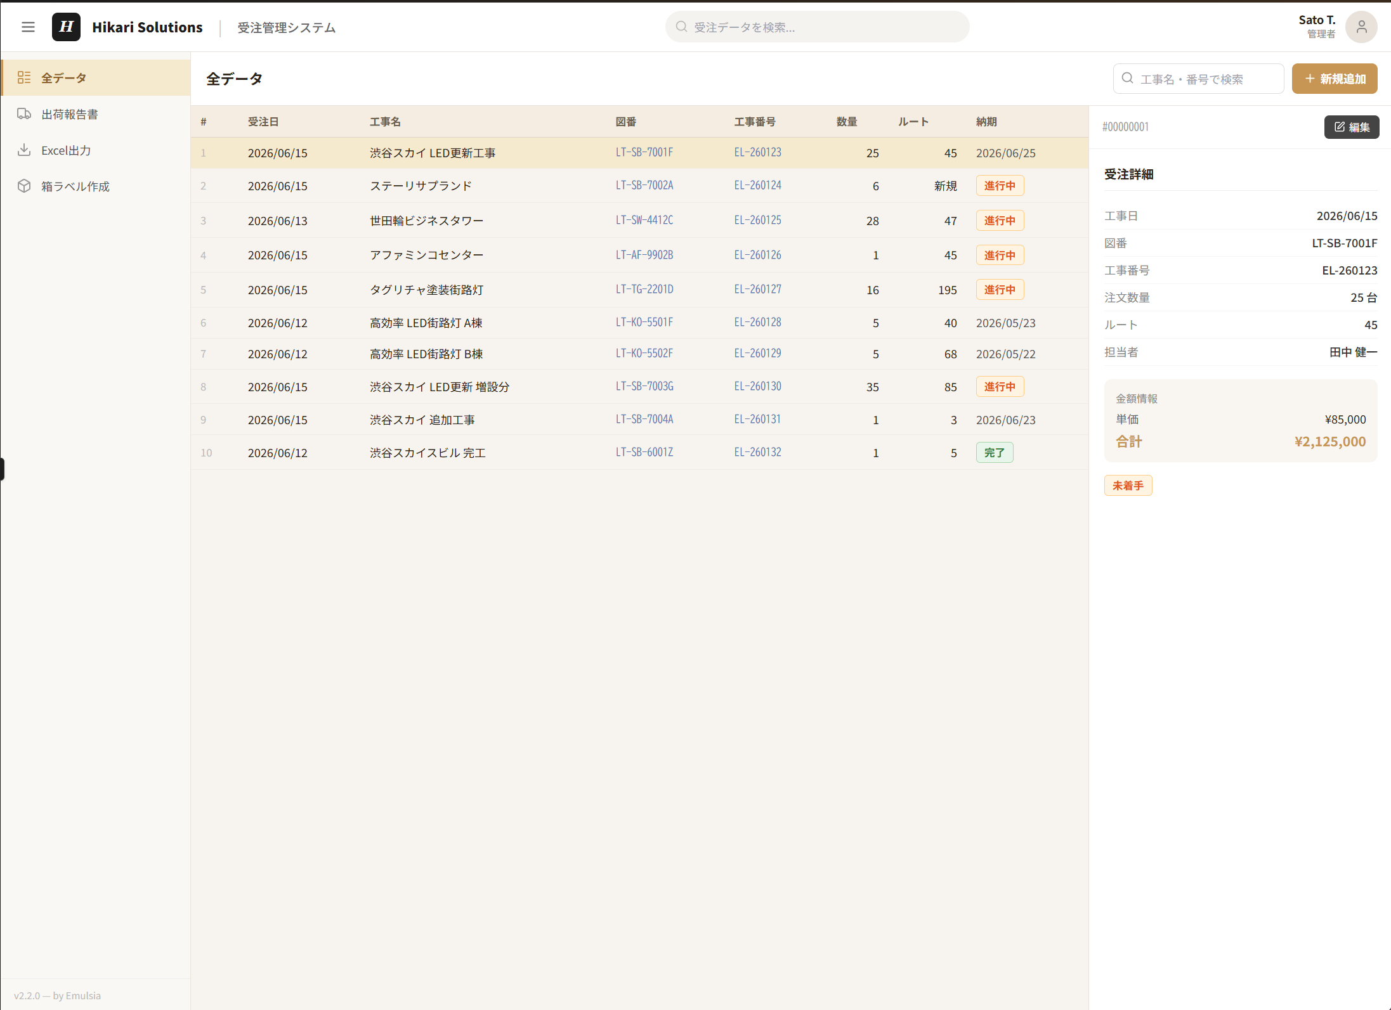
Task: Open drawing link LT-TG-2201D
Action: 644,290
